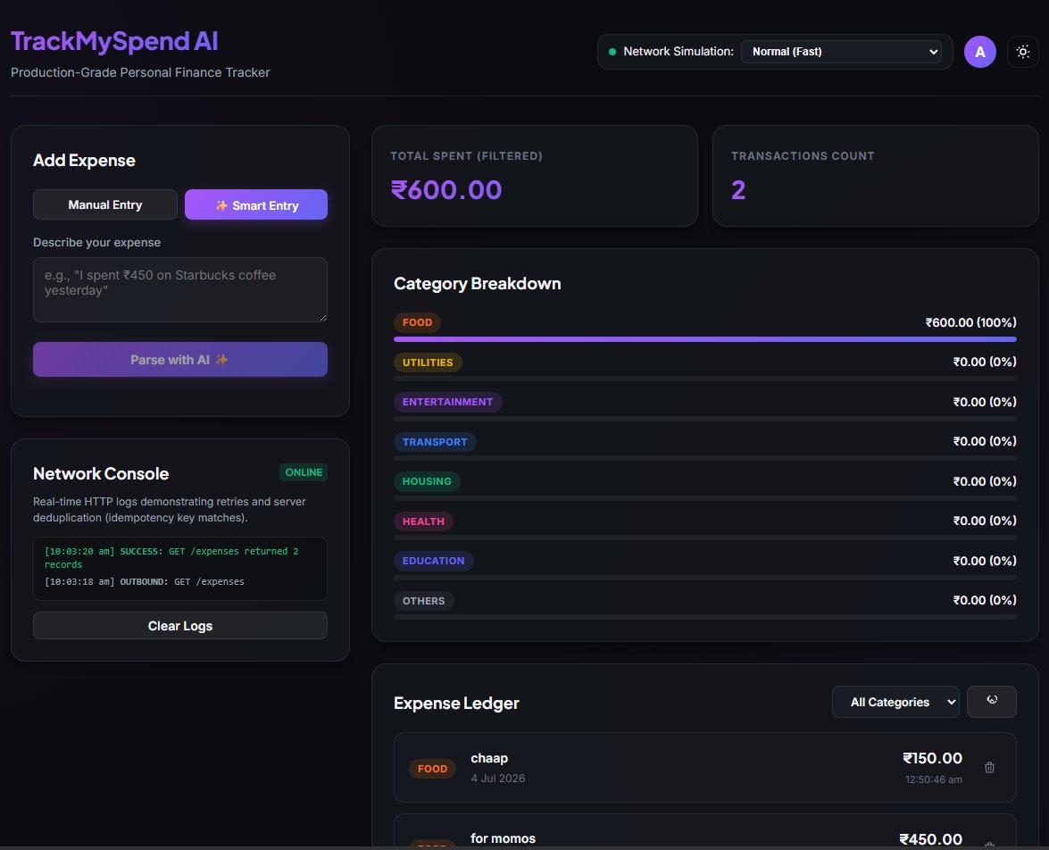This screenshot has width=1049, height=850.
Task: Click the Network Console heading
Action: pyautogui.click(x=101, y=474)
